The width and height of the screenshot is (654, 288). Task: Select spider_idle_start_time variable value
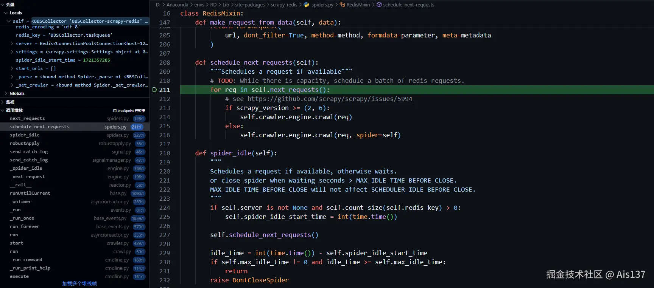pyautogui.click(x=97, y=60)
